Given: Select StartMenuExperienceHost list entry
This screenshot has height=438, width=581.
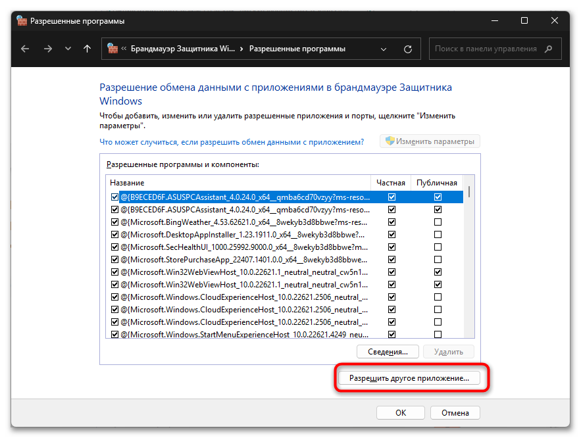Looking at the screenshot, I should tap(244, 334).
